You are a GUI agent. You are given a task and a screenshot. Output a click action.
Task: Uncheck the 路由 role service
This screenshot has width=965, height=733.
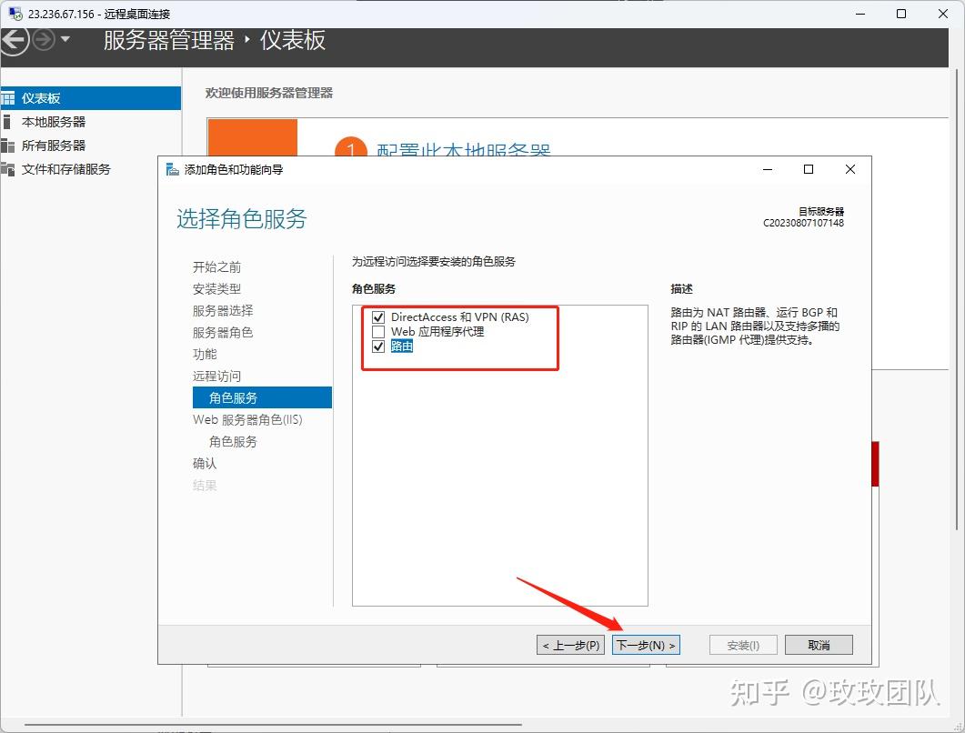379,346
